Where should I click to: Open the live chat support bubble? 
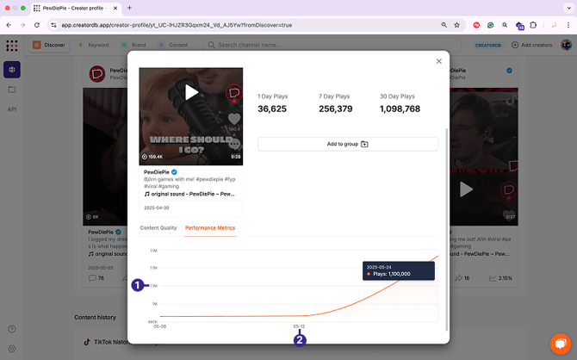tap(561, 344)
